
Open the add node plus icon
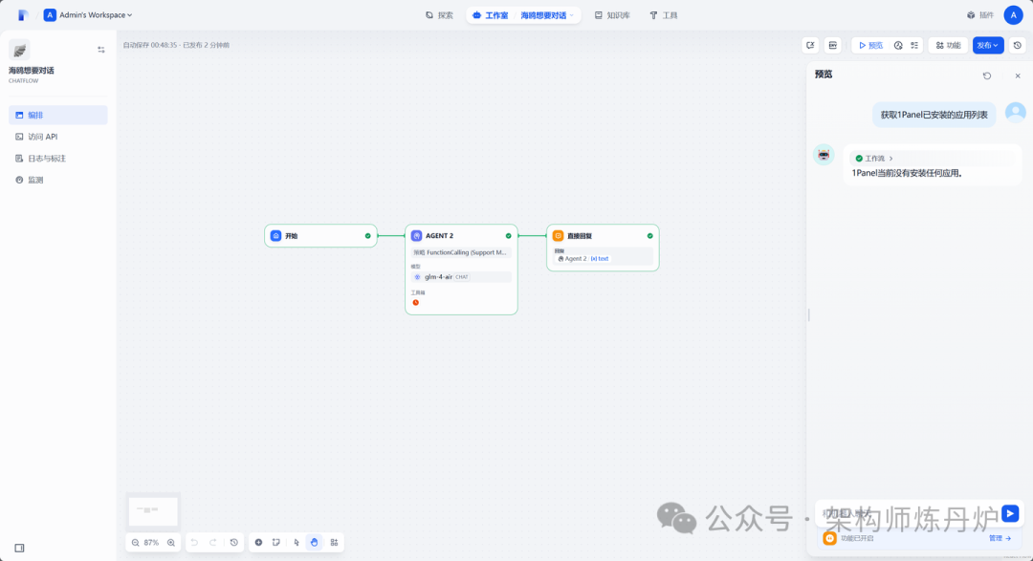[258, 542]
